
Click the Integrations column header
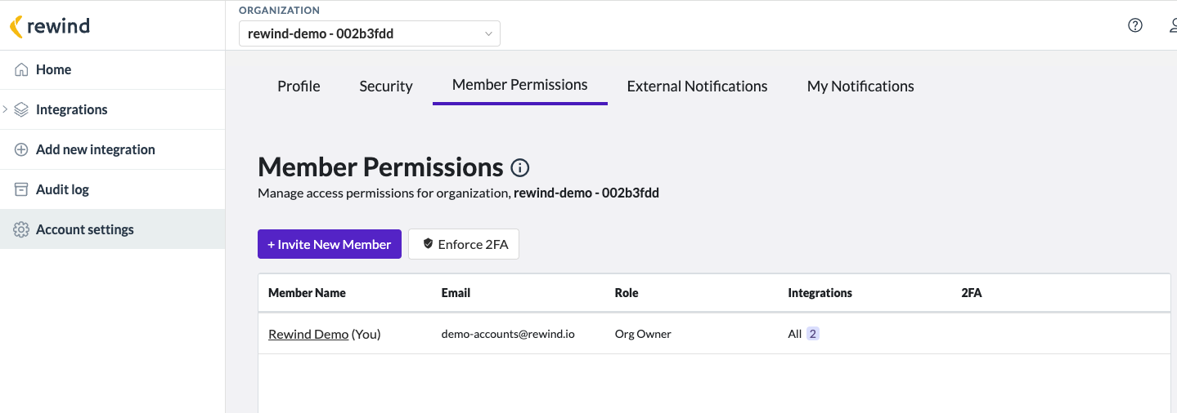(820, 293)
